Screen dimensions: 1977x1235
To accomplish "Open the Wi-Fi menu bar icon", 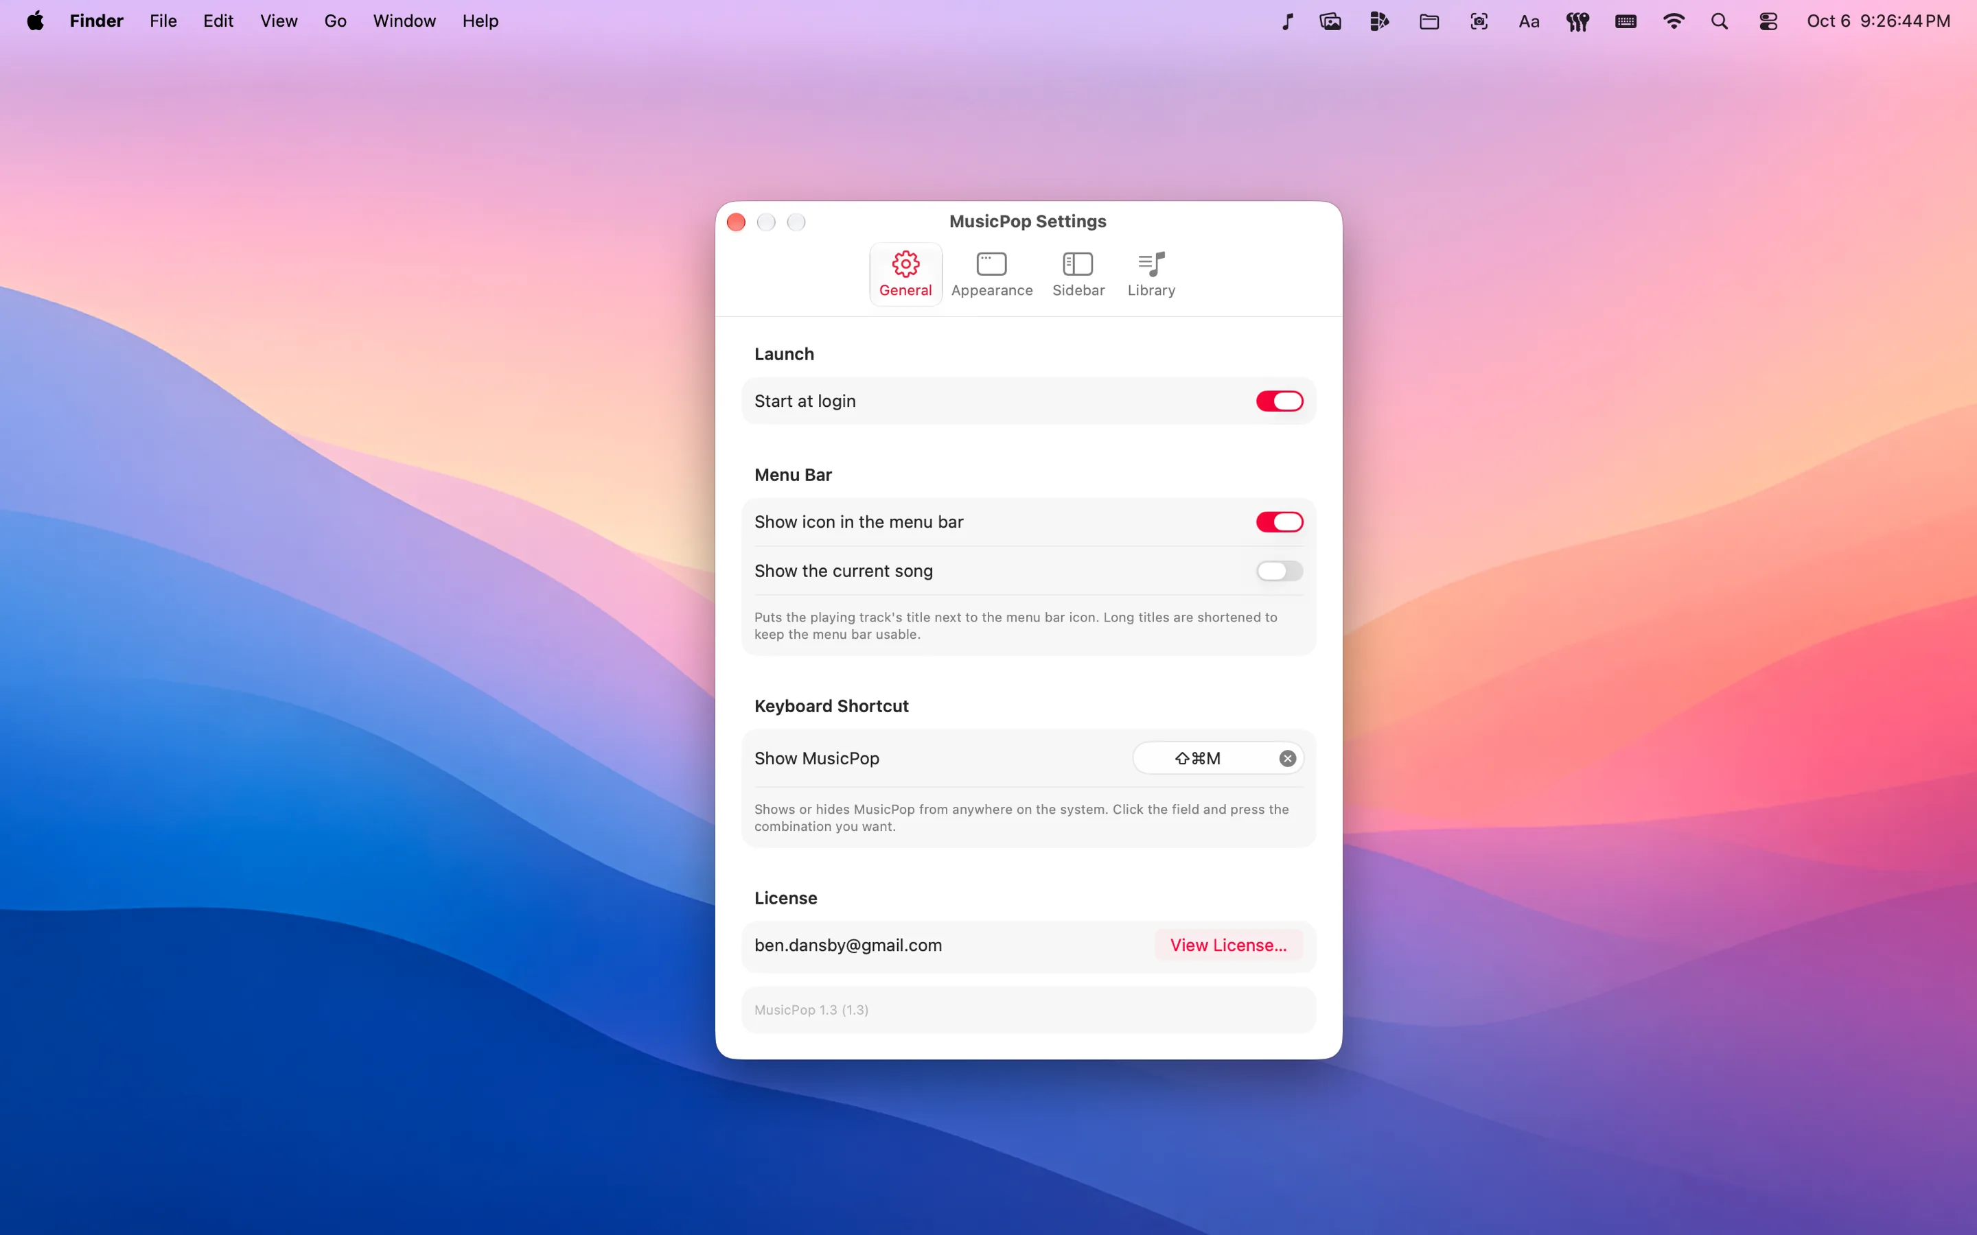I will 1673,21.
